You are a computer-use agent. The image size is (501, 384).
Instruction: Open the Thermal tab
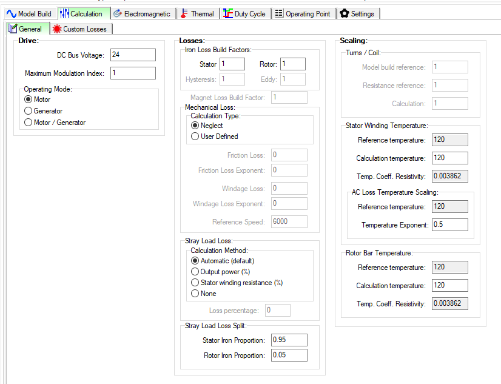tap(198, 14)
